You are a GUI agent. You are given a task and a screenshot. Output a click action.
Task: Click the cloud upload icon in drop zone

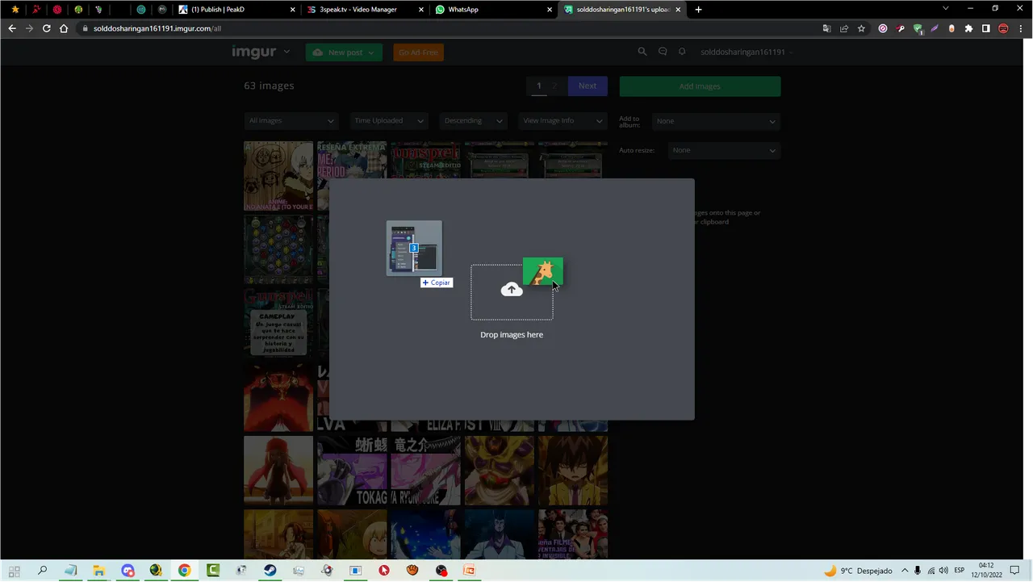tap(512, 290)
